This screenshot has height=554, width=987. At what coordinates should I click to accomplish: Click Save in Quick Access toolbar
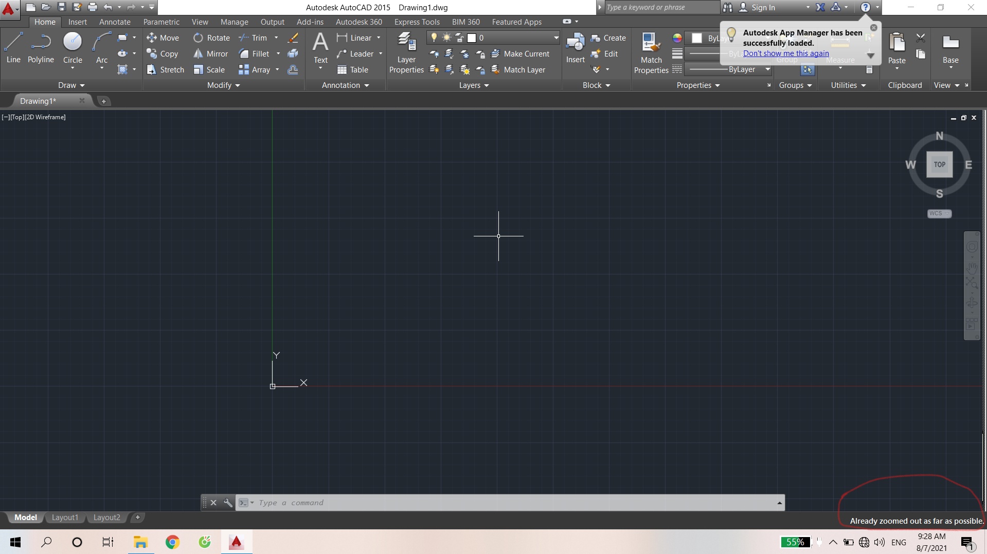[61, 7]
